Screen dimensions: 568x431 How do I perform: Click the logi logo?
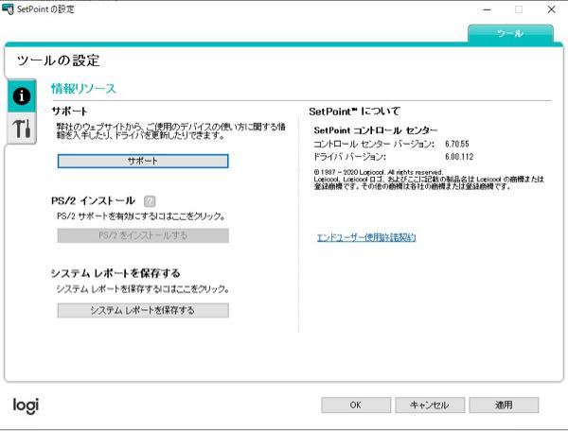(x=26, y=405)
